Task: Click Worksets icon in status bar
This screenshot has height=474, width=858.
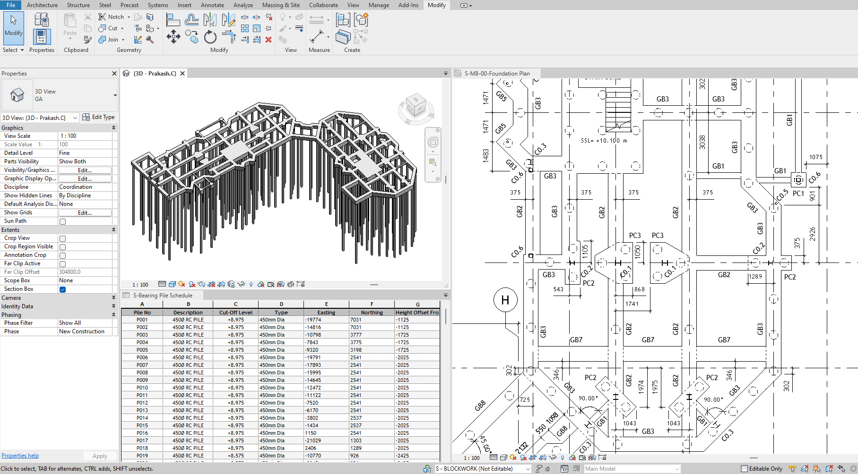Action: (427, 469)
